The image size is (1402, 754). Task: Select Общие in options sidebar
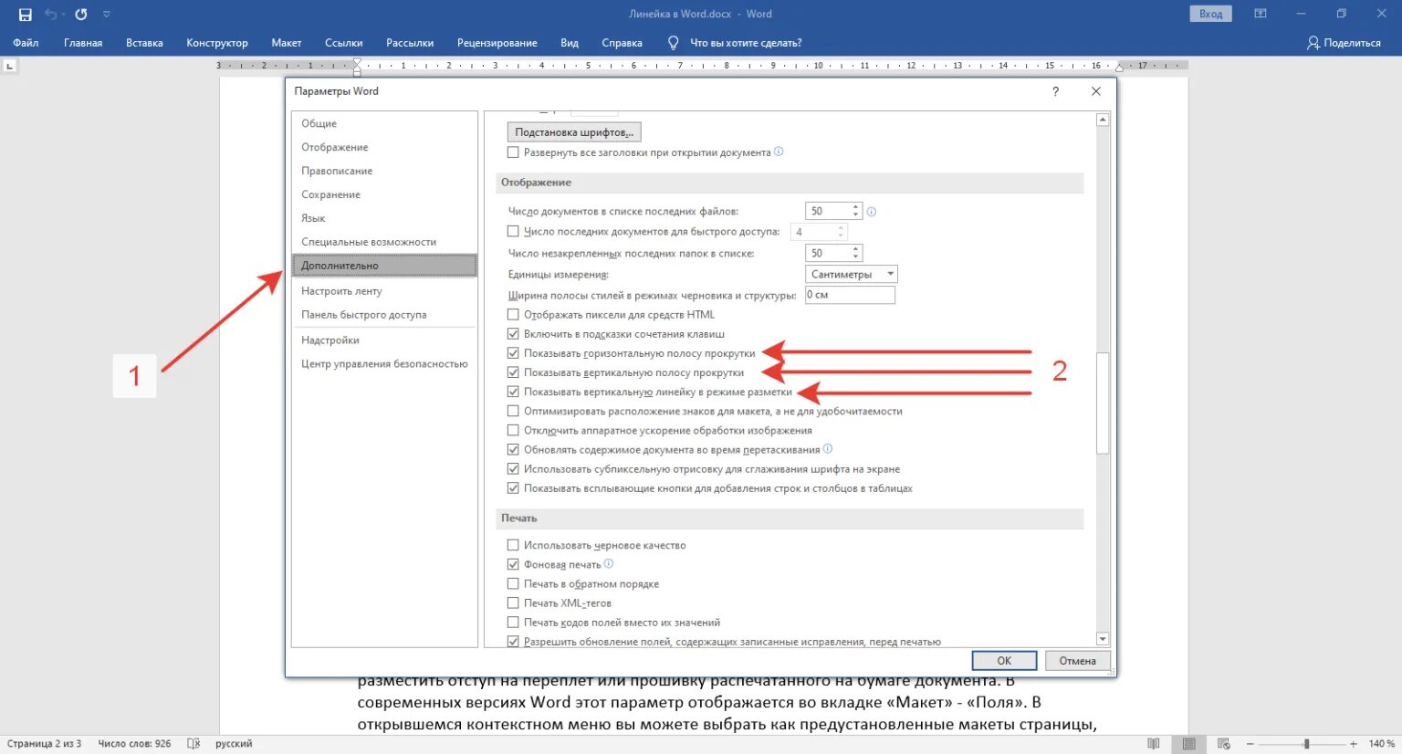(384, 123)
